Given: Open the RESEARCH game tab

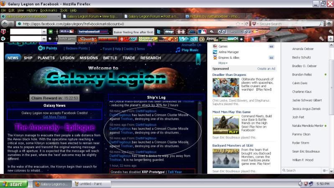Looking at the screenshot, I should click(x=150, y=58).
